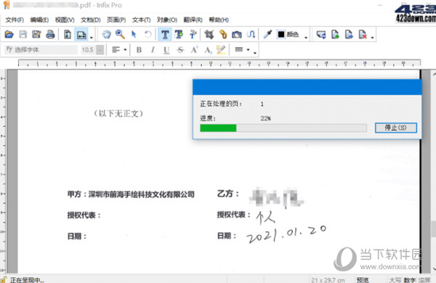Expand the color toolbar overflow arrow
436x283 pixels.
pos(306,38)
